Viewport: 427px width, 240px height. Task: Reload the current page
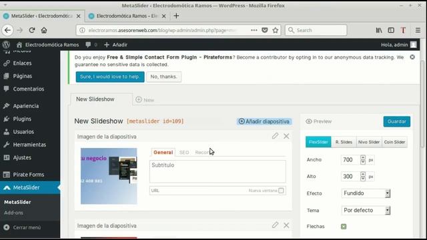click(32, 30)
